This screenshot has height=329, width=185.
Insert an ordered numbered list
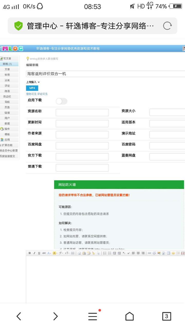[105, 253]
